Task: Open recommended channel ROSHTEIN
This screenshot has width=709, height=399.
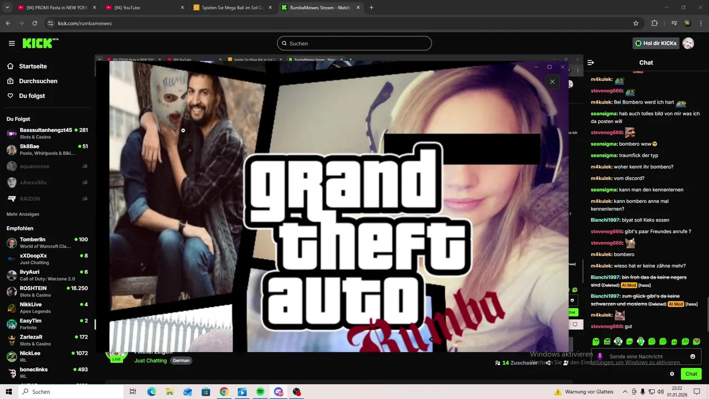Action: click(48, 291)
